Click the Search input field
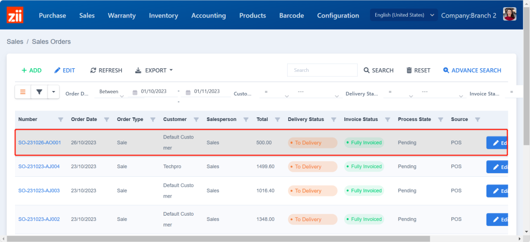 tap(322, 70)
